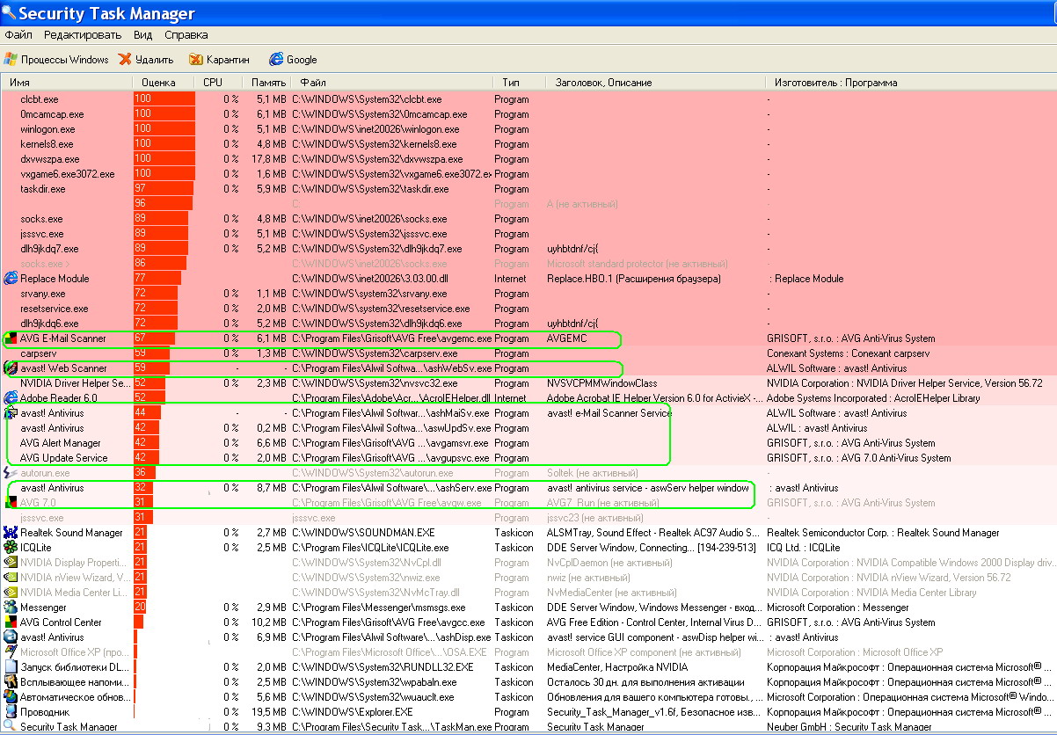Click the 77 rating bar for Replace Module
This screenshot has height=735, width=1057.
point(157,279)
